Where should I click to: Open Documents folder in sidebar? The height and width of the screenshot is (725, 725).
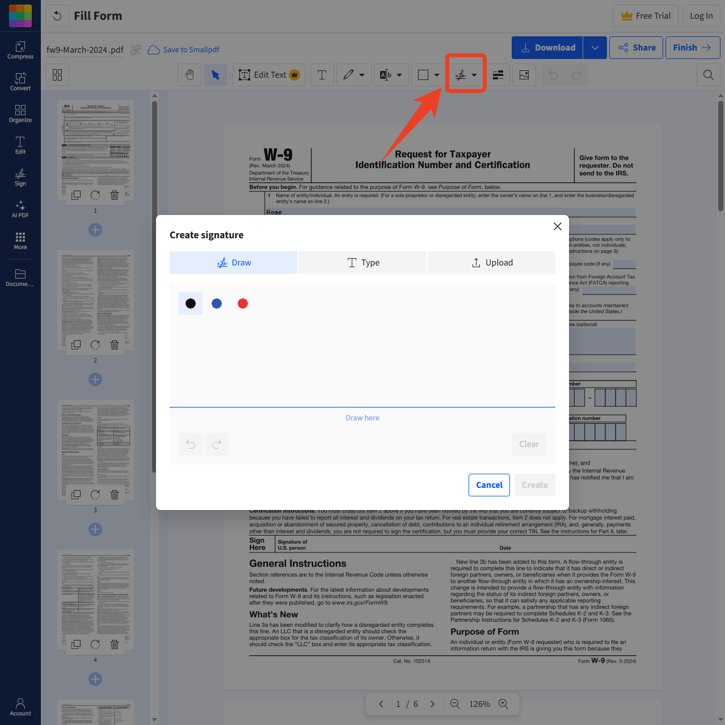20,277
